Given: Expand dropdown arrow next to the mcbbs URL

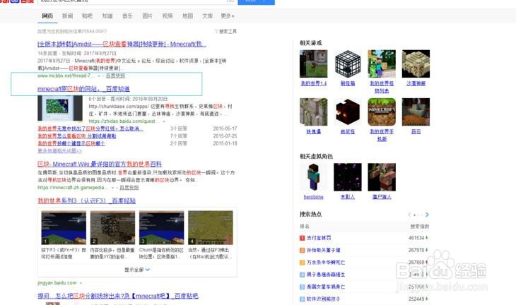Looking at the screenshot, I should point(99,76).
